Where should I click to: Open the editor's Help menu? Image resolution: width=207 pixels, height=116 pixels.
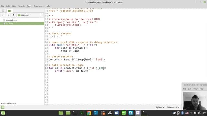(x=48, y=6)
